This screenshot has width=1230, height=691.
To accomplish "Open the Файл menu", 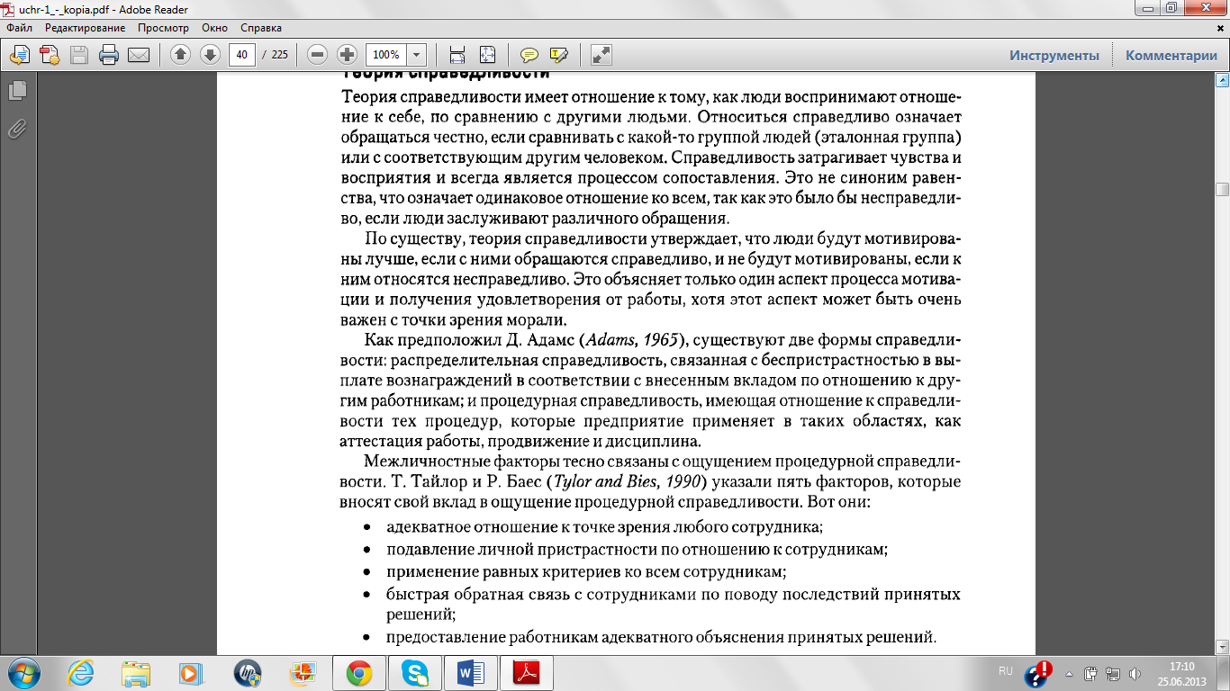I will pos(19,28).
